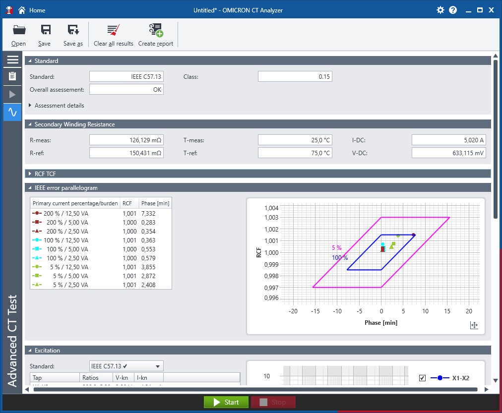
Task: Select the 5 % / 5,00 VA row
Action: (x=101, y=276)
